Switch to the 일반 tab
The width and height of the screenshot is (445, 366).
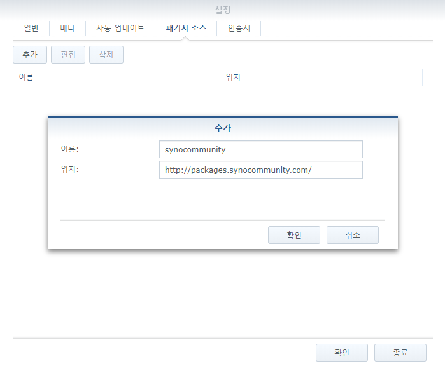31,28
